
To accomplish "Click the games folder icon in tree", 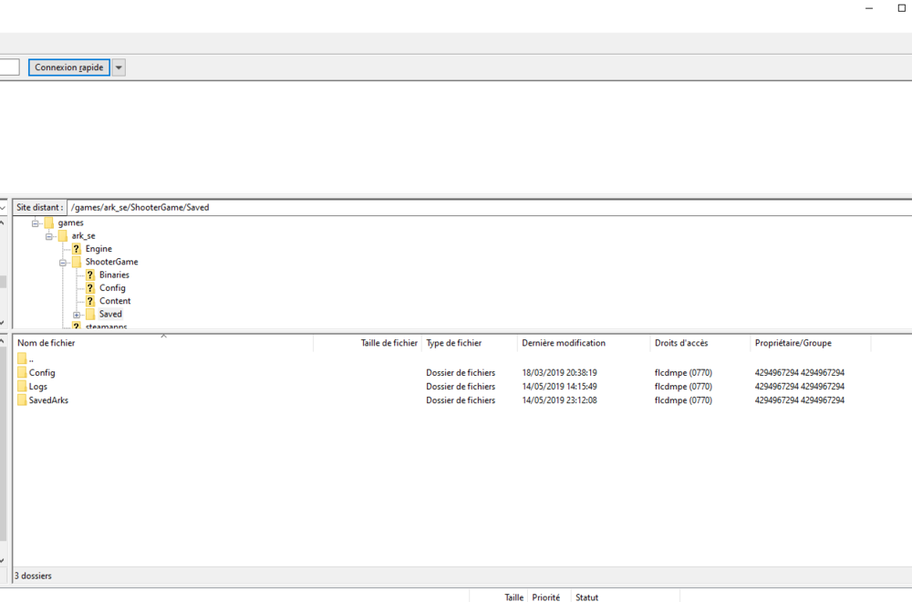I will coord(48,223).
